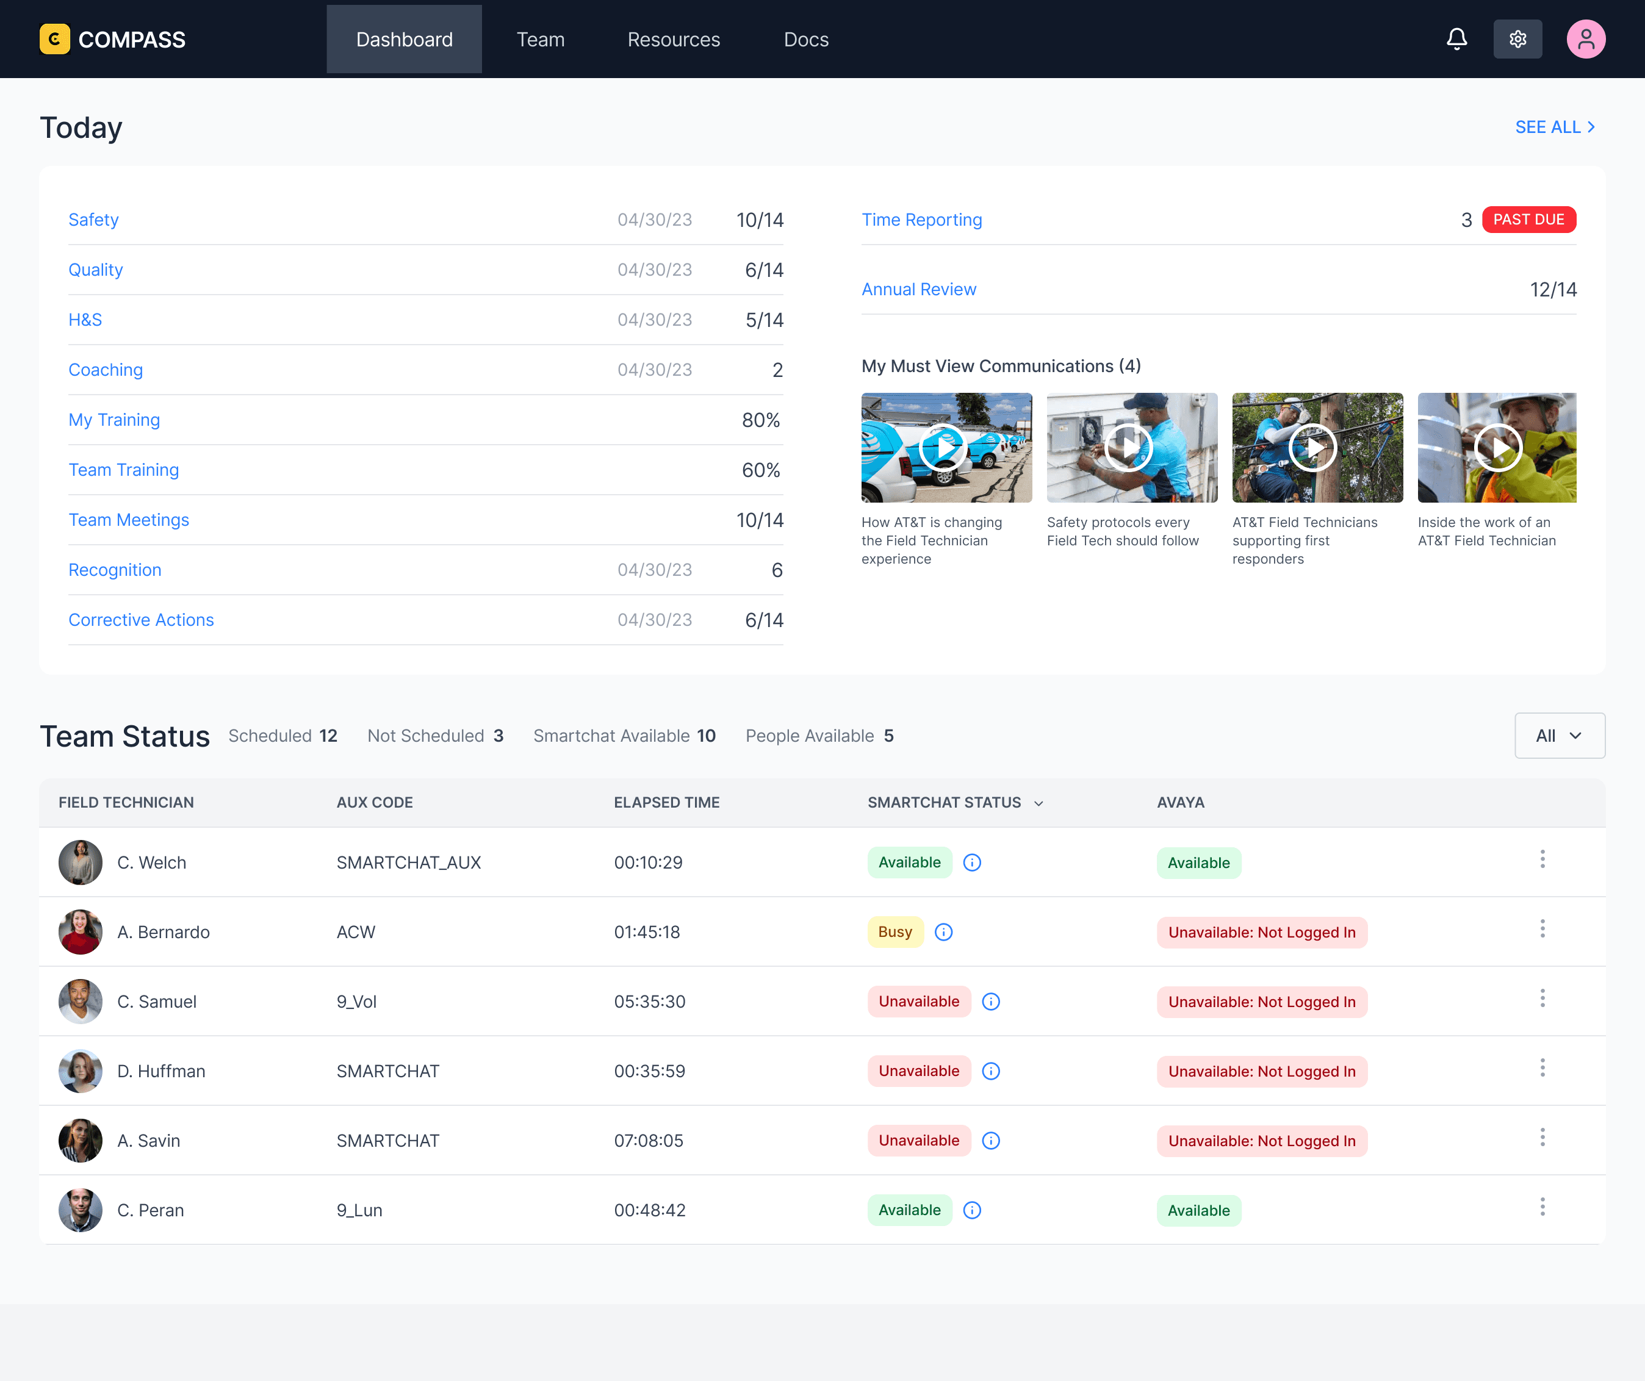The height and width of the screenshot is (1381, 1645).
Task: Click info icon next to A. Bernardo's Busy badge
Action: click(x=944, y=933)
